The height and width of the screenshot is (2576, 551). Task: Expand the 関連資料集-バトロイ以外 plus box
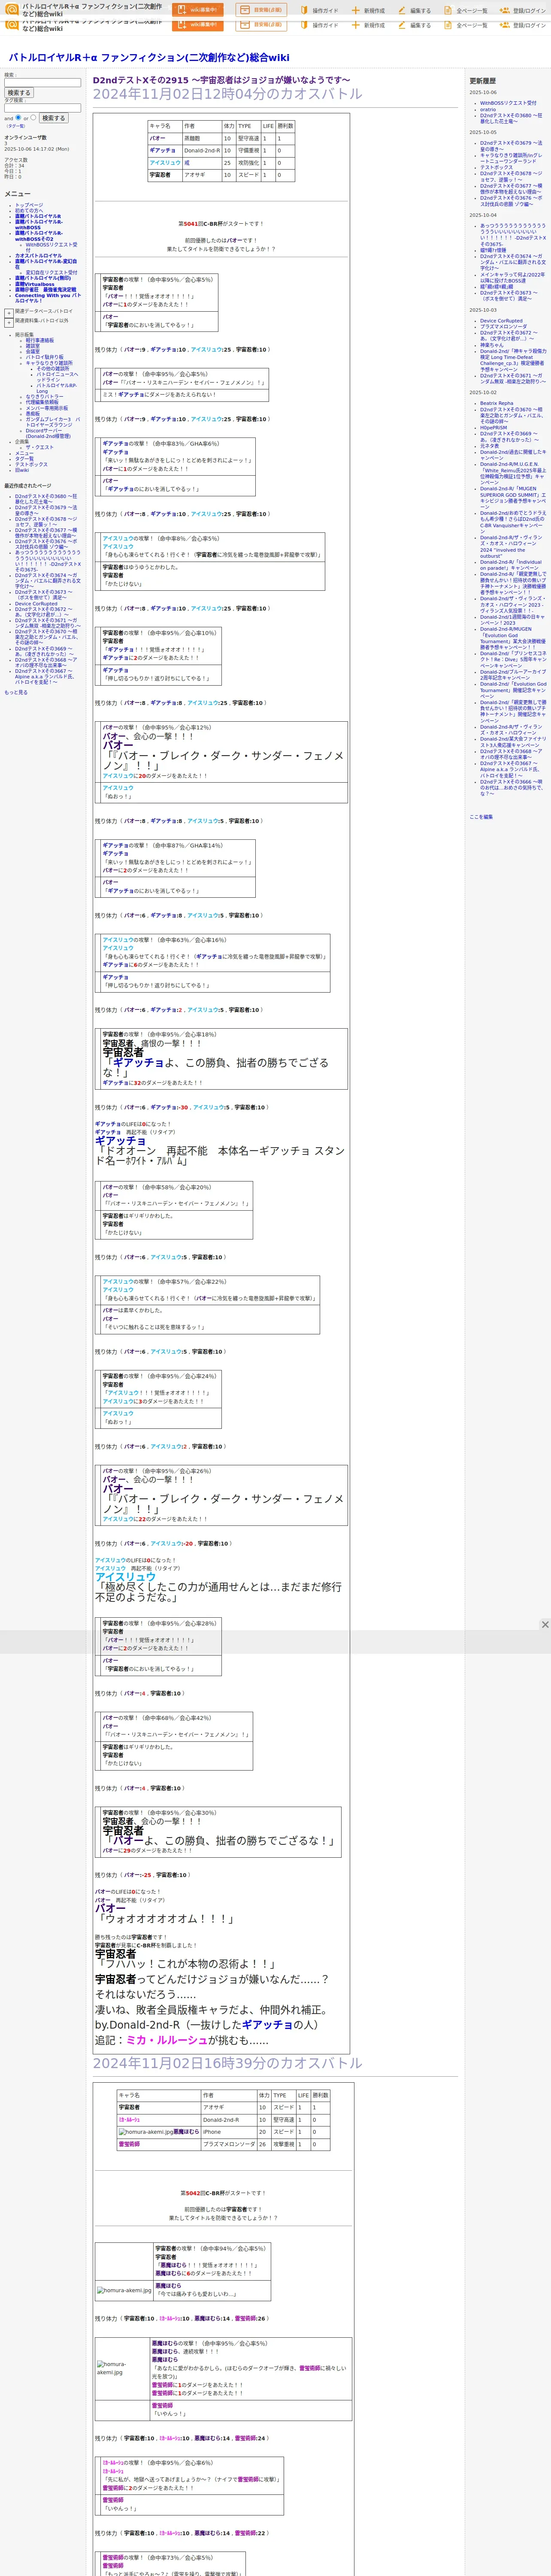pyautogui.click(x=9, y=322)
